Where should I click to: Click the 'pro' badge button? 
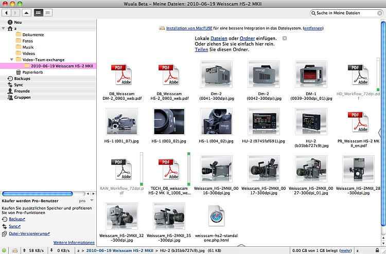(x=82, y=201)
